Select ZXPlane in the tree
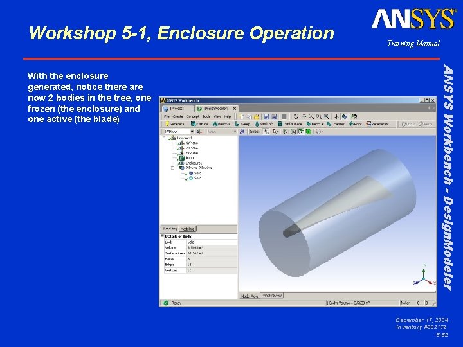 point(192,148)
